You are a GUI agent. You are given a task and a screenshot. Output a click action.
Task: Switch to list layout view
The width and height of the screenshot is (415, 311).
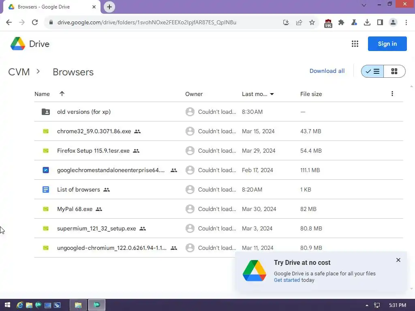(x=372, y=71)
